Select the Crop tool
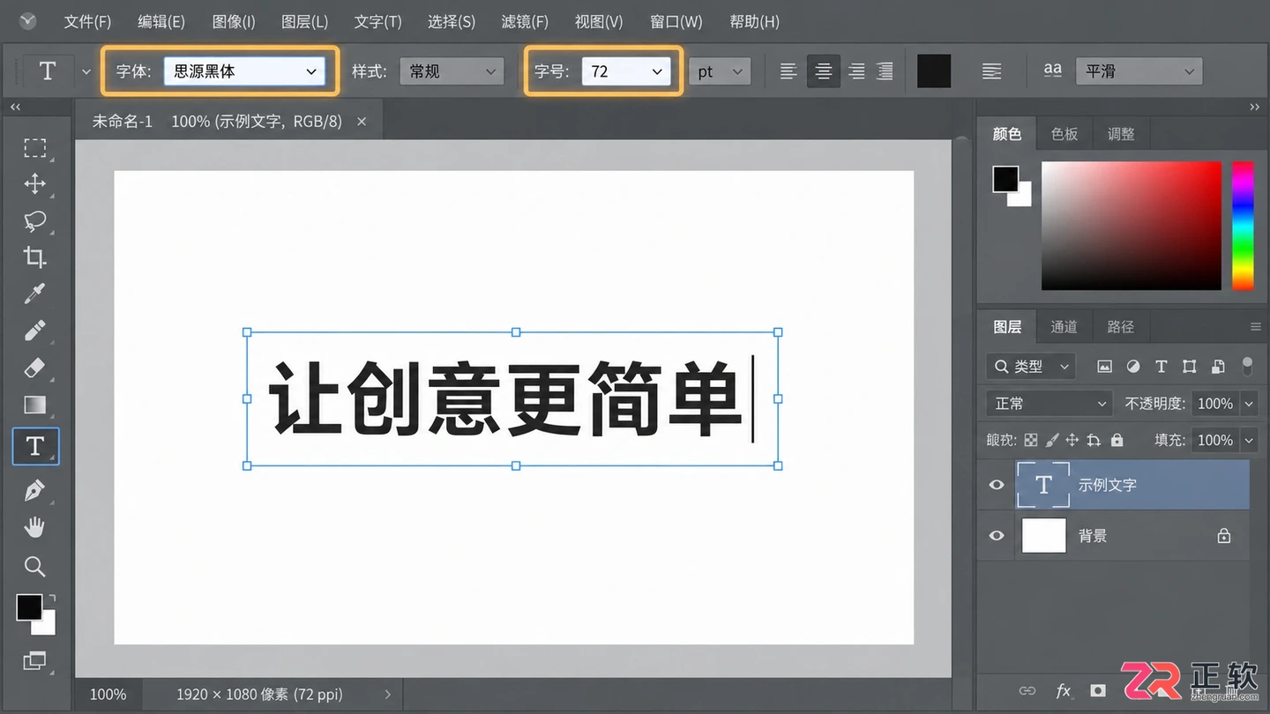The width and height of the screenshot is (1270, 714). (34, 257)
